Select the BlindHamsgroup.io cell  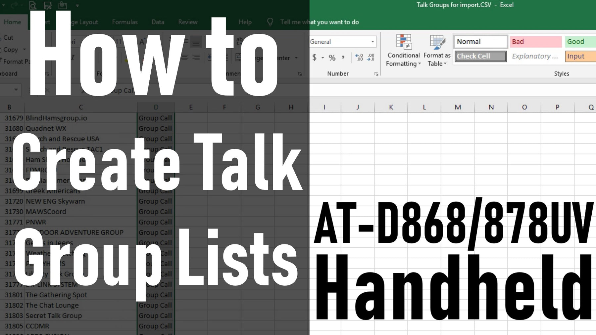[81, 118]
